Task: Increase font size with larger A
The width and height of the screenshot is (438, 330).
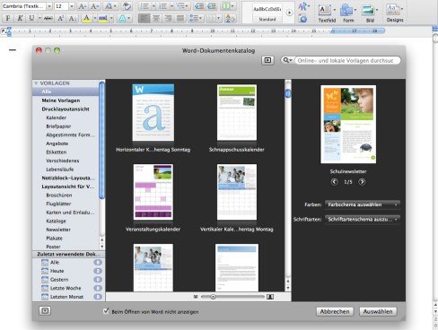Action: 83,6
